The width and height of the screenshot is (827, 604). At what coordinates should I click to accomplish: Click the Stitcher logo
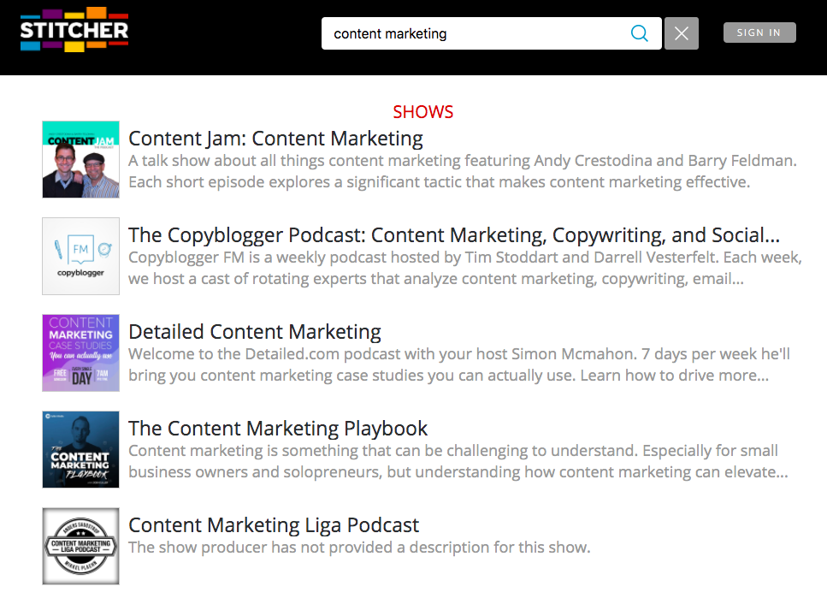(74, 30)
